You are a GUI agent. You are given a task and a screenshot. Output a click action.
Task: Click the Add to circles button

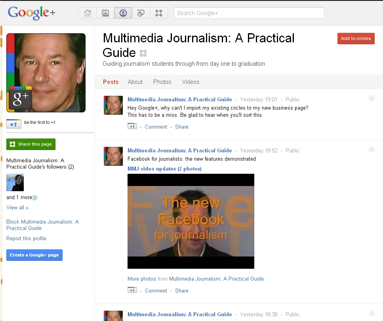pyautogui.click(x=356, y=38)
